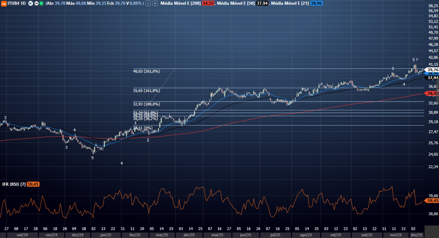Click the Média Móvel E [200] label
This screenshot has width=439, height=238.
(x=180, y=3)
